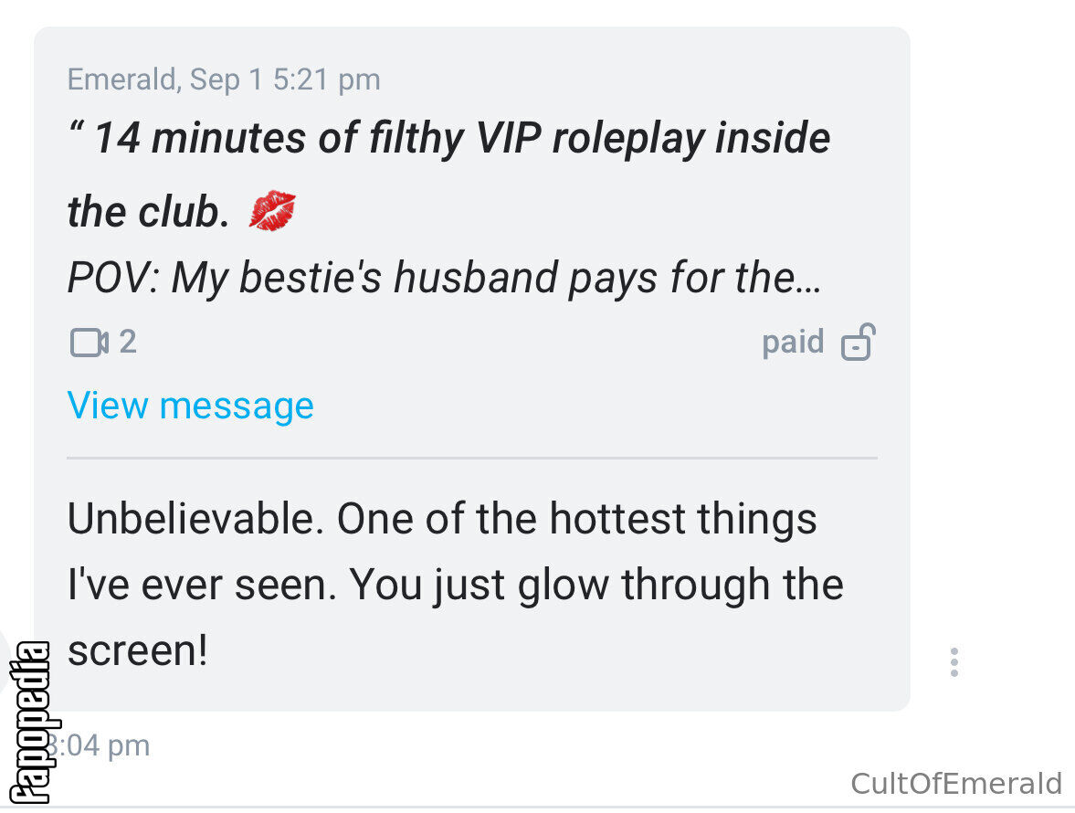The width and height of the screenshot is (1075, 813).
Task: Select the Emerald, Sep 1 5:21 pm header
Action: (224, 79)
